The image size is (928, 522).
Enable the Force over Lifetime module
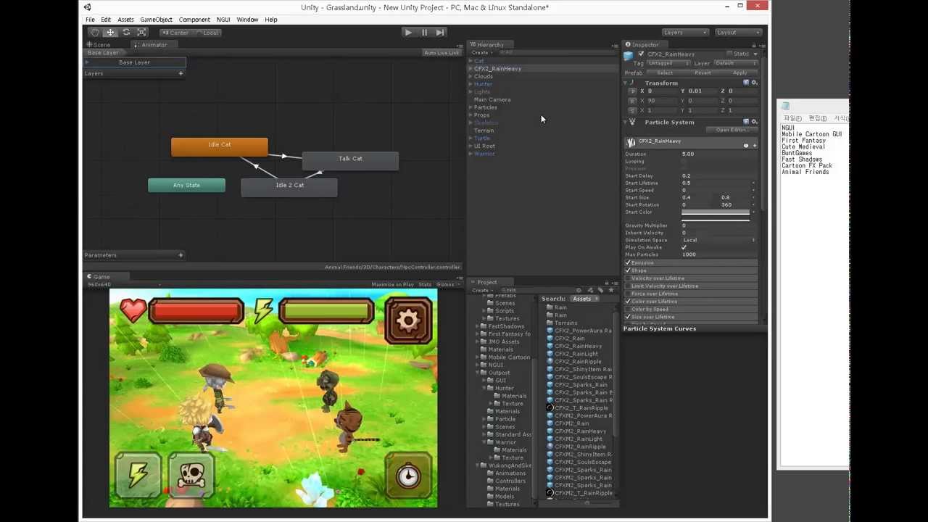[x=629, y=294]
